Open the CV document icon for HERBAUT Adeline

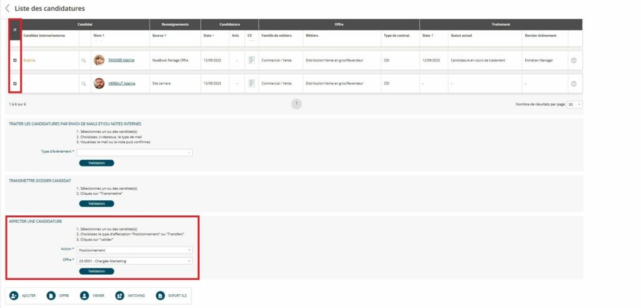251,83
